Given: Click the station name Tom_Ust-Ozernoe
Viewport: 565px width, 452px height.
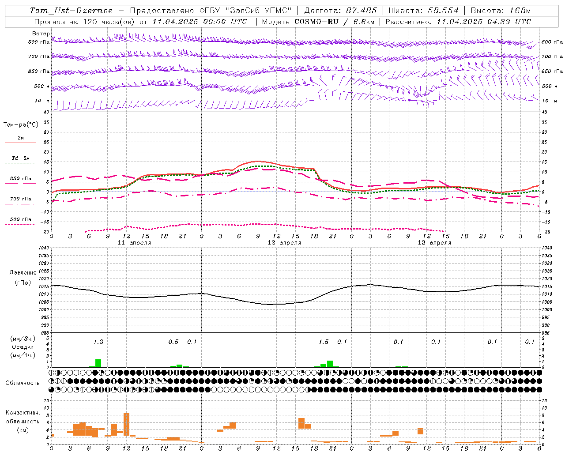Looking at the screenshot, I should pos(72,11).
